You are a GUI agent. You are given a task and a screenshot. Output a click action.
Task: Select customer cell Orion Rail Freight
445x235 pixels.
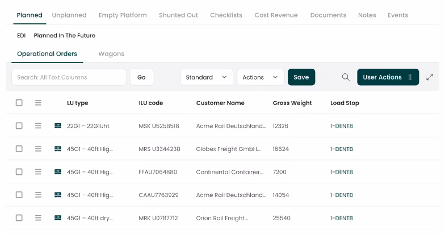coord(222,218)
